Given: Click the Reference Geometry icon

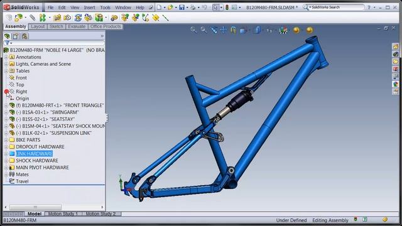Looking at the screenshot, I should [99, 18].
